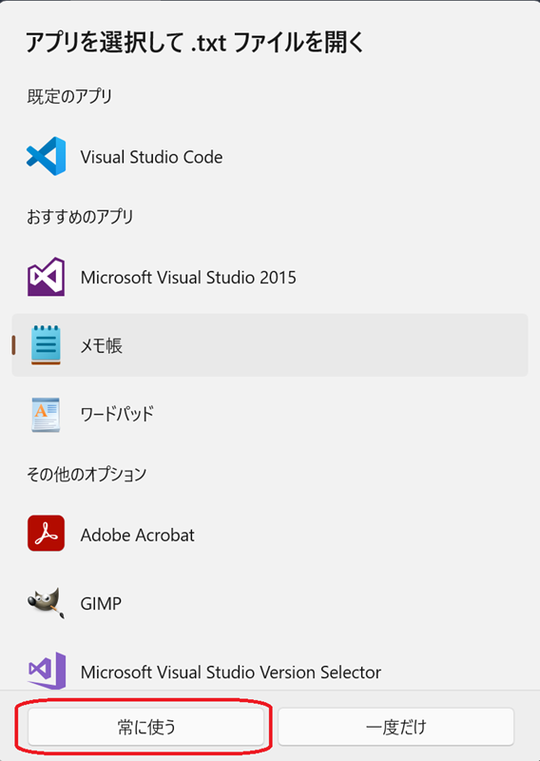Viewport: 540px width, 761px height.
Task: Click the Visual Studio Code icon
Action: pos(46,156)
